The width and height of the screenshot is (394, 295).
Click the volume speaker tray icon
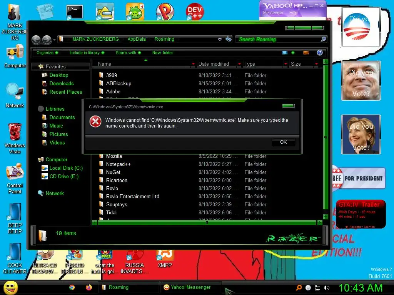327,288
